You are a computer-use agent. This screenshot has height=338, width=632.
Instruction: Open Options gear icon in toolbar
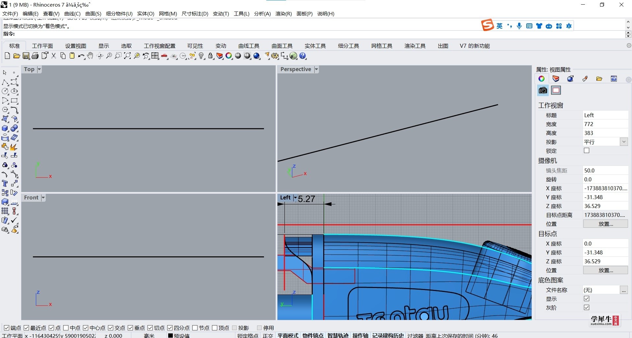pos(275,56)
